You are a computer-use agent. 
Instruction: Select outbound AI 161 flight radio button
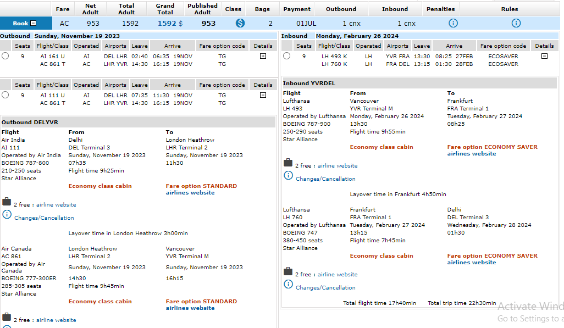tap(5, 56)
